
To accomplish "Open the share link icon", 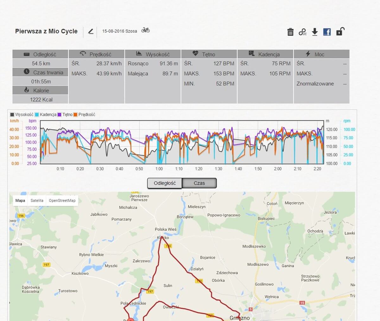I will 302,32.
